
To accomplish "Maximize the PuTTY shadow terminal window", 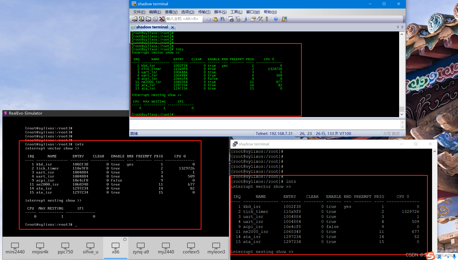I will click(x=416, y=144).
